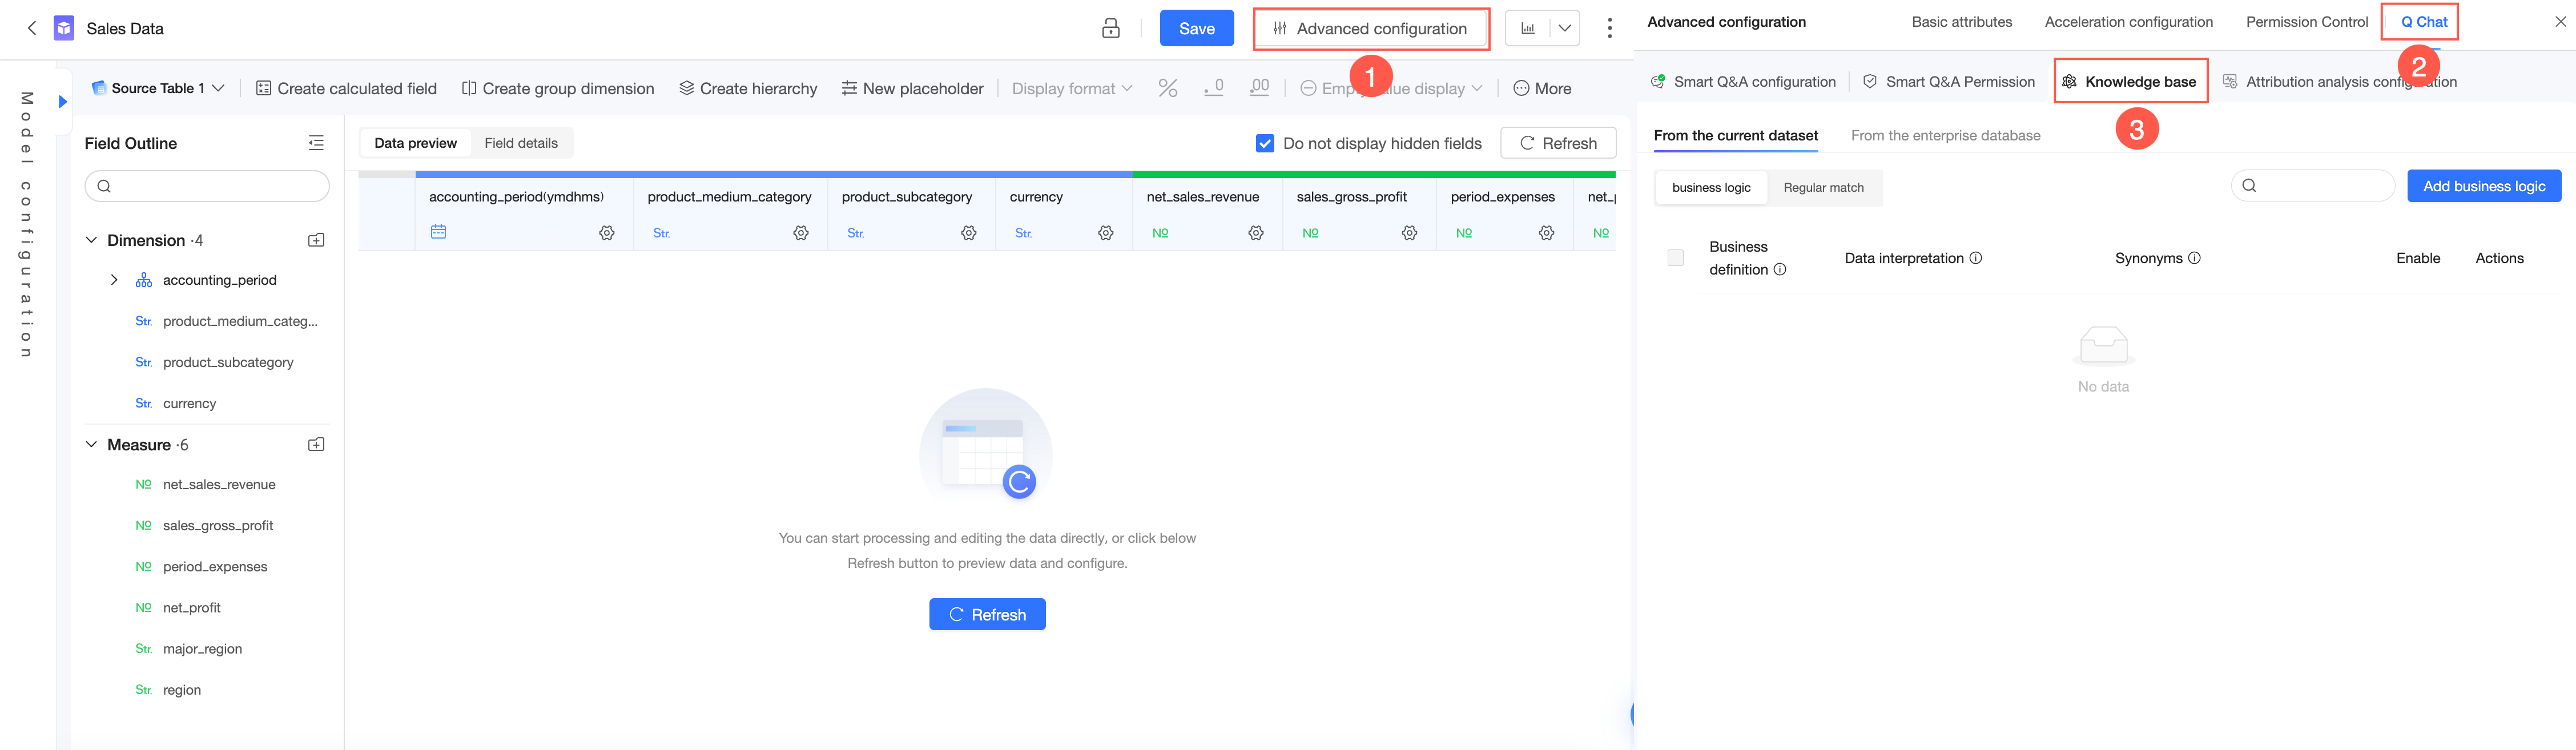This screenshot has width=2576, height=750.
Task: Tick the select-all checkbox in knowledge table
Action: coord(1675,258)
